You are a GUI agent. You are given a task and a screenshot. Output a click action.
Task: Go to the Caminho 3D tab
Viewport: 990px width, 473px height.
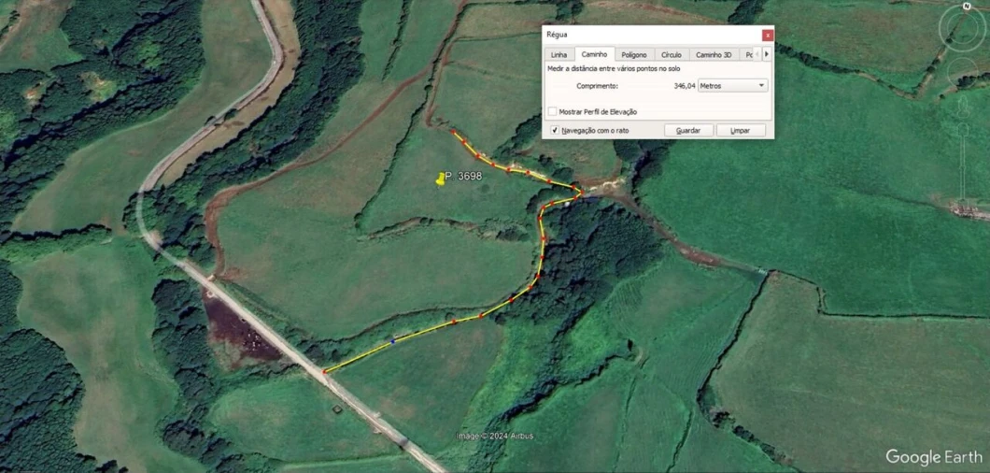714,55
